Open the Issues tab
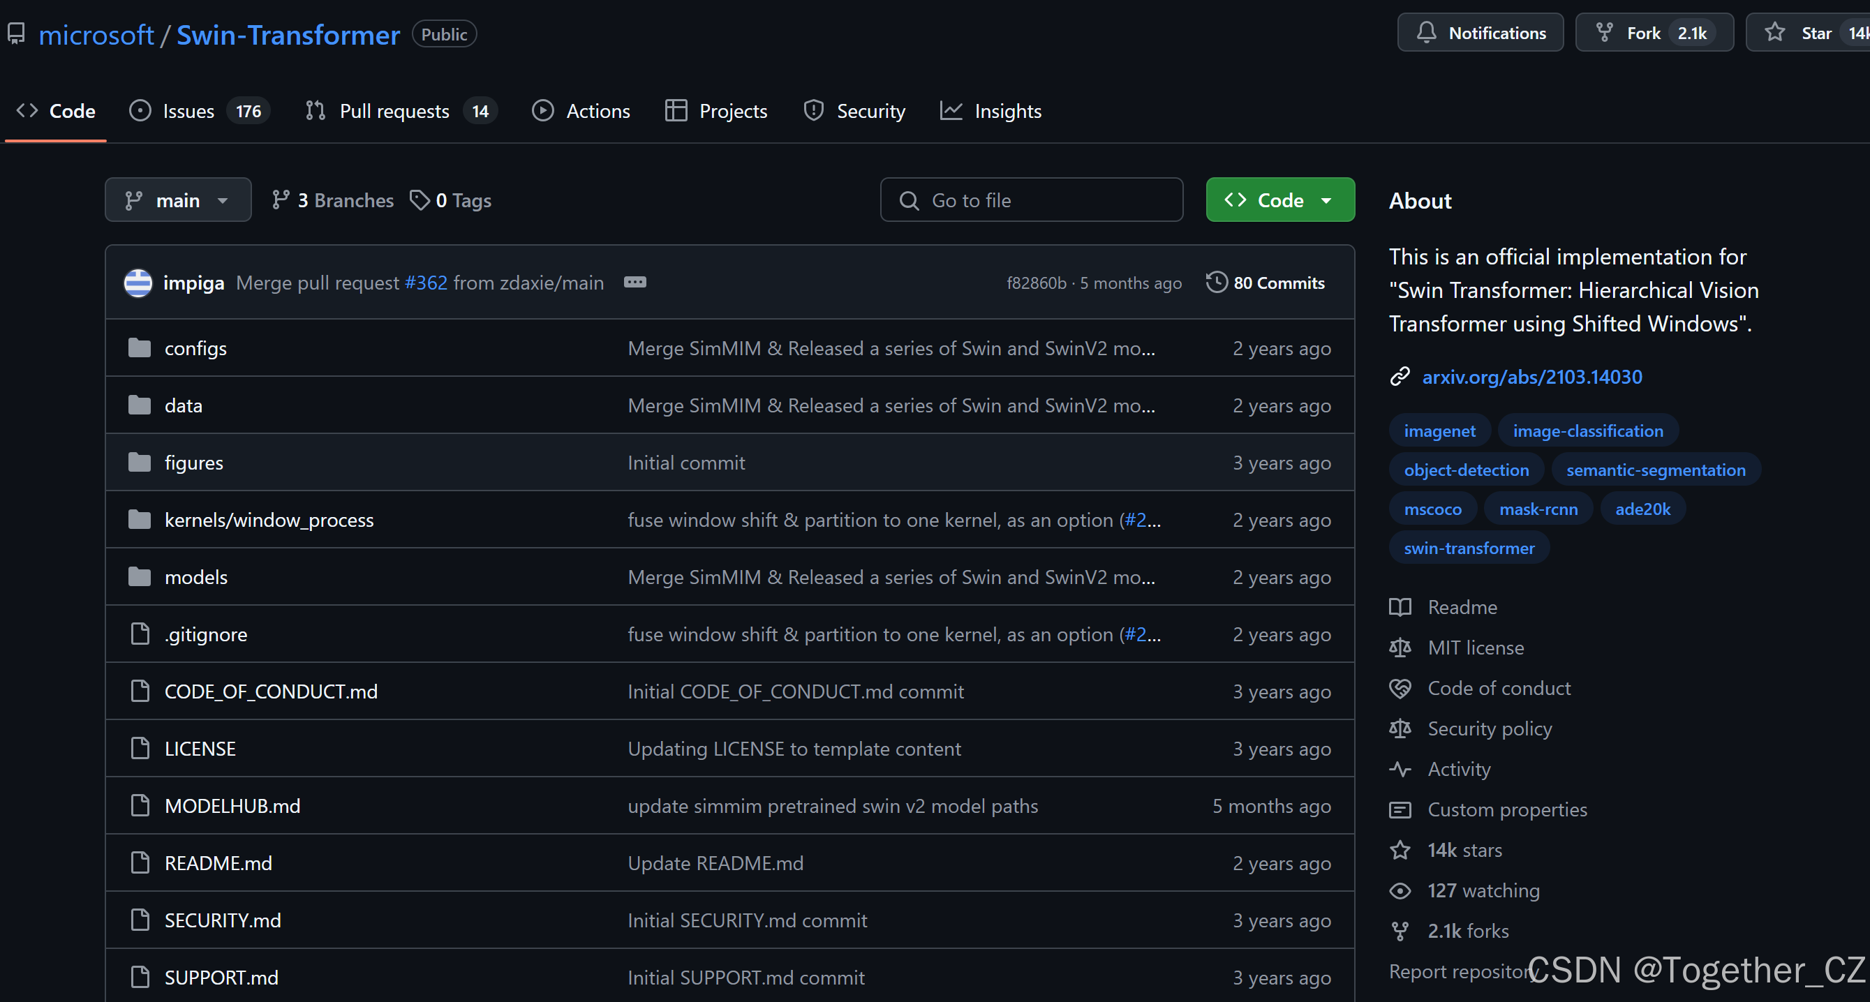The width and height of the screenshot is (1870, 1002). coord(188,111)
